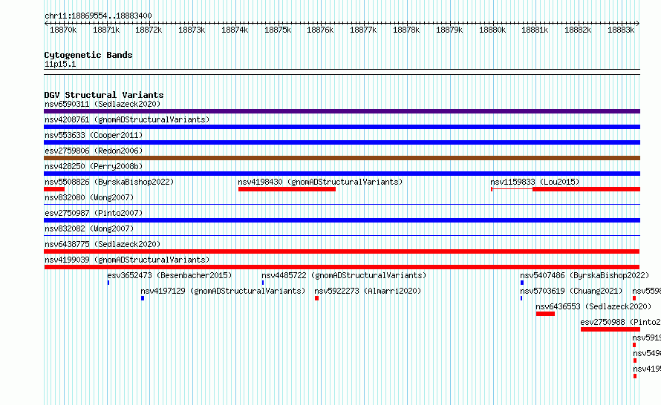Click the 18870k ruler position
The height and width of the screenshot is (405, 661).
(63, 30)
